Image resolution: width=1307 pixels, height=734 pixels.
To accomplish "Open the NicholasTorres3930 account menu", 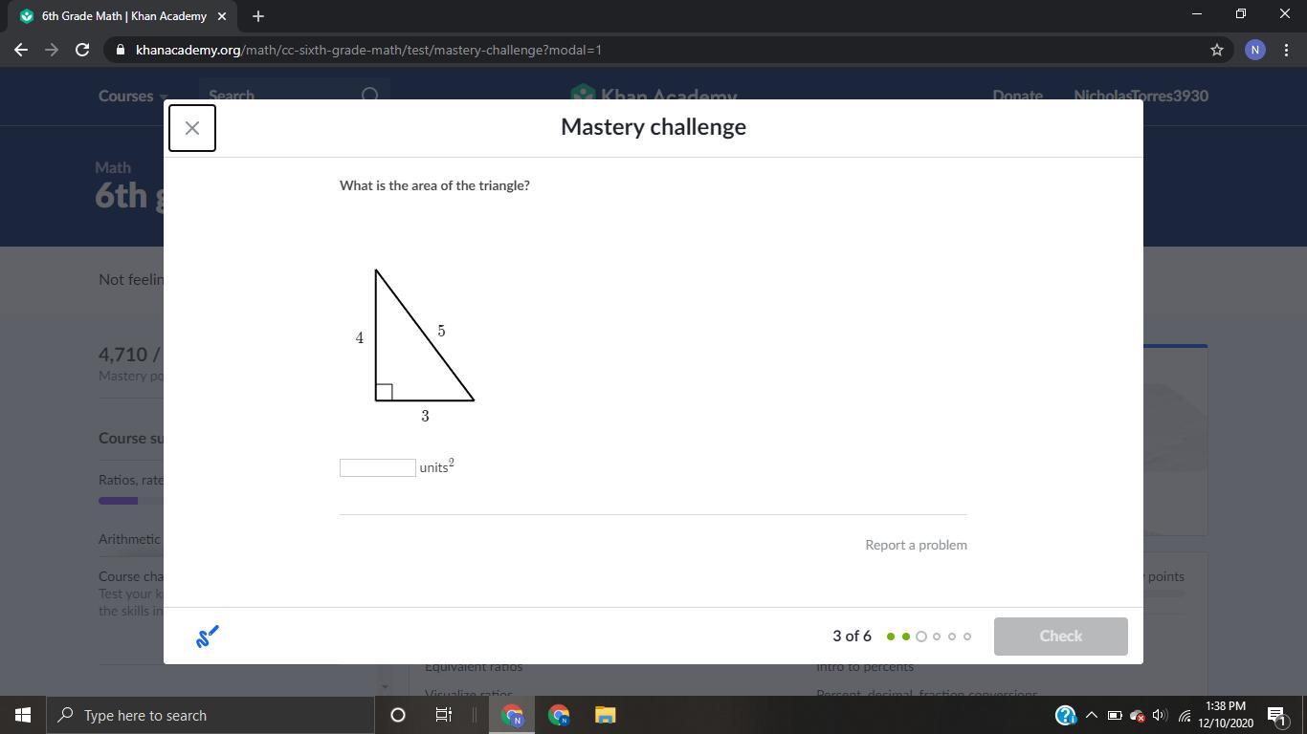I will (x=1141, y=96).
